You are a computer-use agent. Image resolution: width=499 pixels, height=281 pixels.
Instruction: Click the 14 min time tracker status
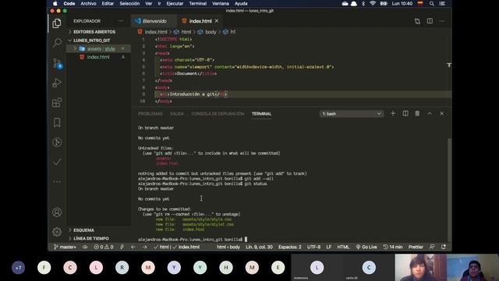(x=393, y=247)
